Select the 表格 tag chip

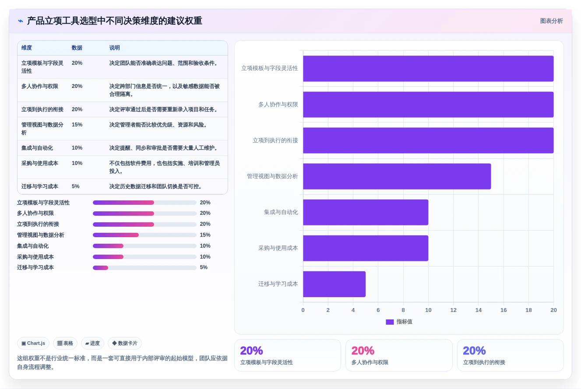[x=65, y=343]
